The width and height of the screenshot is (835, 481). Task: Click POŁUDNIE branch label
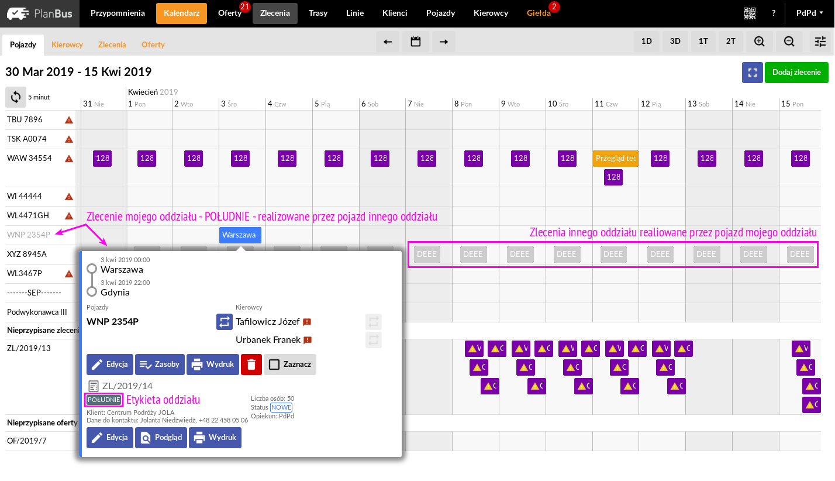coord(104,400)
